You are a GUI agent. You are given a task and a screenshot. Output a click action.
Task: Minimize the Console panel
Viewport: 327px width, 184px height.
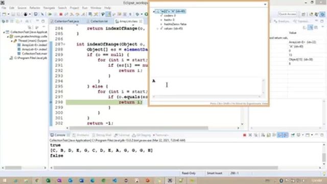[x=316, y=135]
